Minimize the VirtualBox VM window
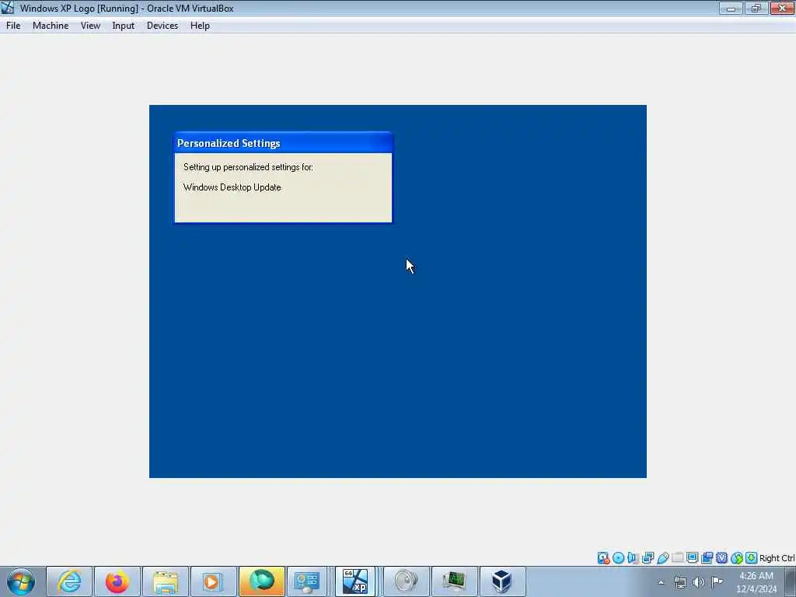The image size is (796, 597). [731, 8]
